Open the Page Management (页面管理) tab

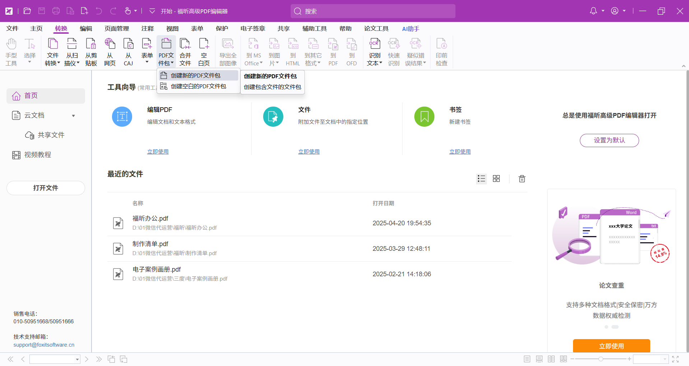pos(117,29)
